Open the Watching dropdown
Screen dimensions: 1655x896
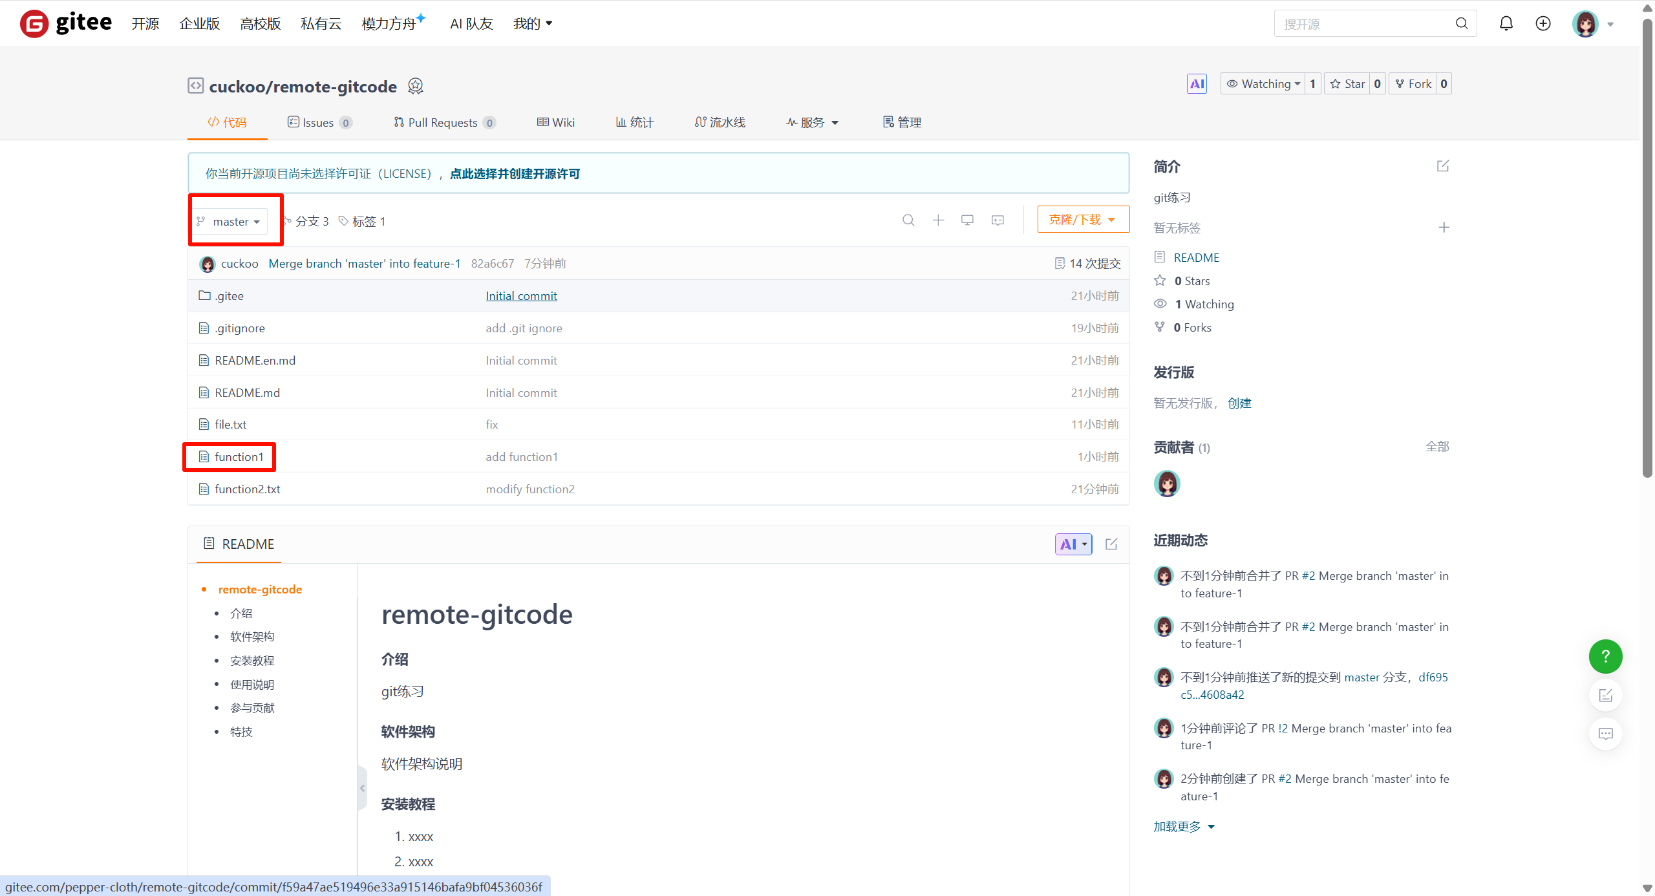tap(1263, 84)
